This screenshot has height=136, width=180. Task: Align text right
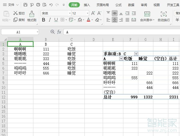click(x=121, y=20)
